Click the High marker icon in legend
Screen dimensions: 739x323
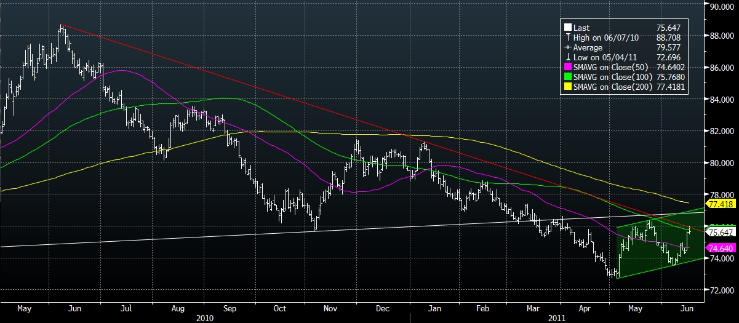(x=567, y=38)
